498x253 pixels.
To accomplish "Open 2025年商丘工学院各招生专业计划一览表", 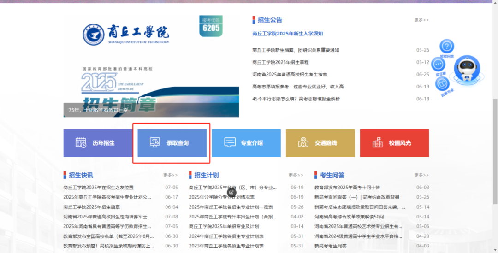I will coord(231,207).
